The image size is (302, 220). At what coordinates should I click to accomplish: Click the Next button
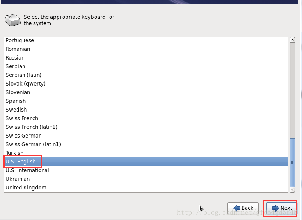(282, 208)
